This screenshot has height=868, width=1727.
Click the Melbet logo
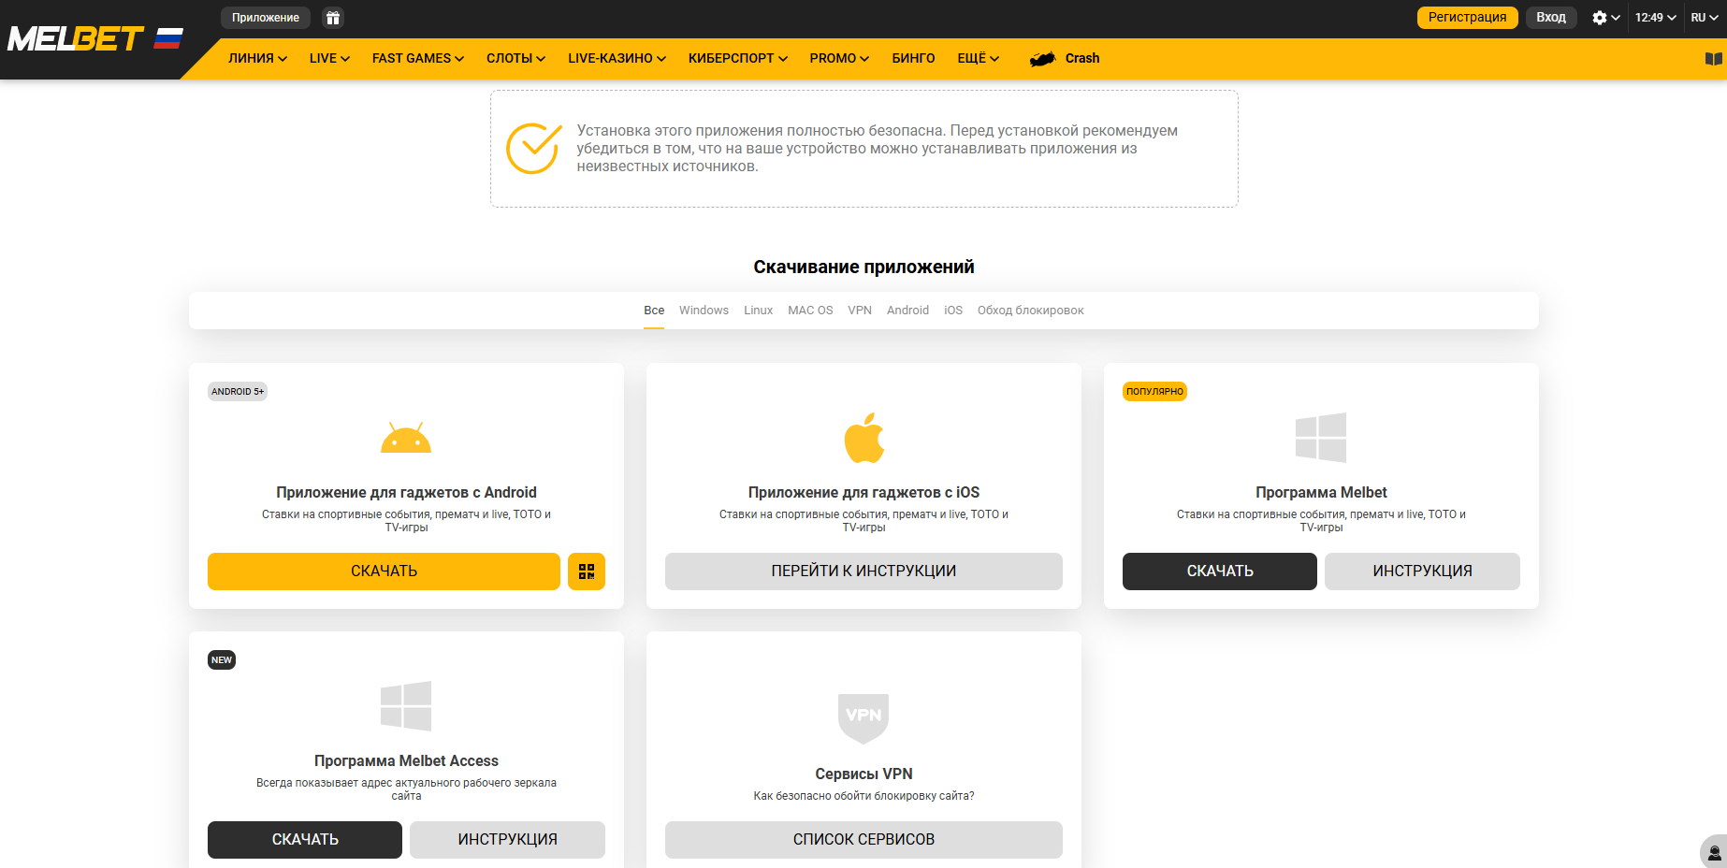tap(77, 37)
